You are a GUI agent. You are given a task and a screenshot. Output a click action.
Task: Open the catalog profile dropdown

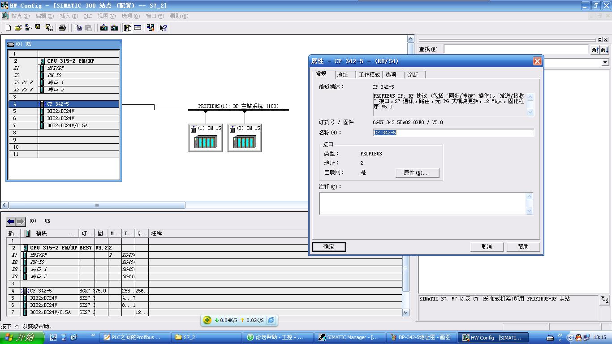(x=605, y=62)
